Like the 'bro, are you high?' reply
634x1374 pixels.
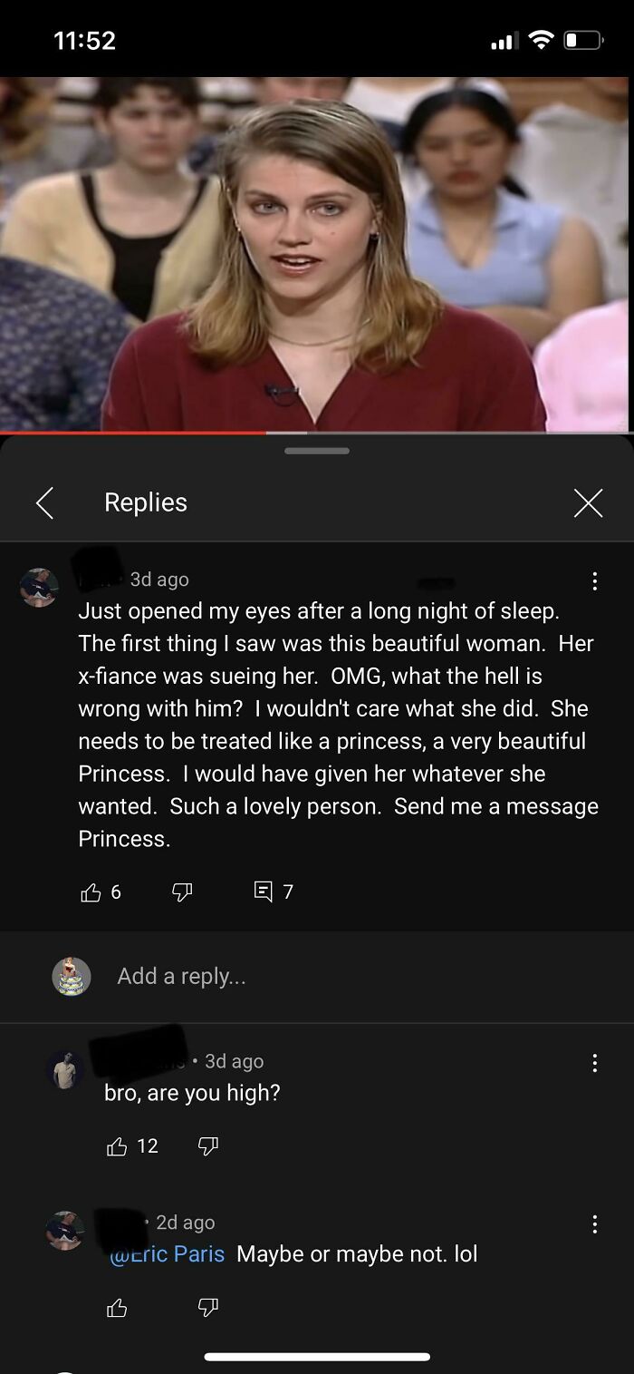117,1146
